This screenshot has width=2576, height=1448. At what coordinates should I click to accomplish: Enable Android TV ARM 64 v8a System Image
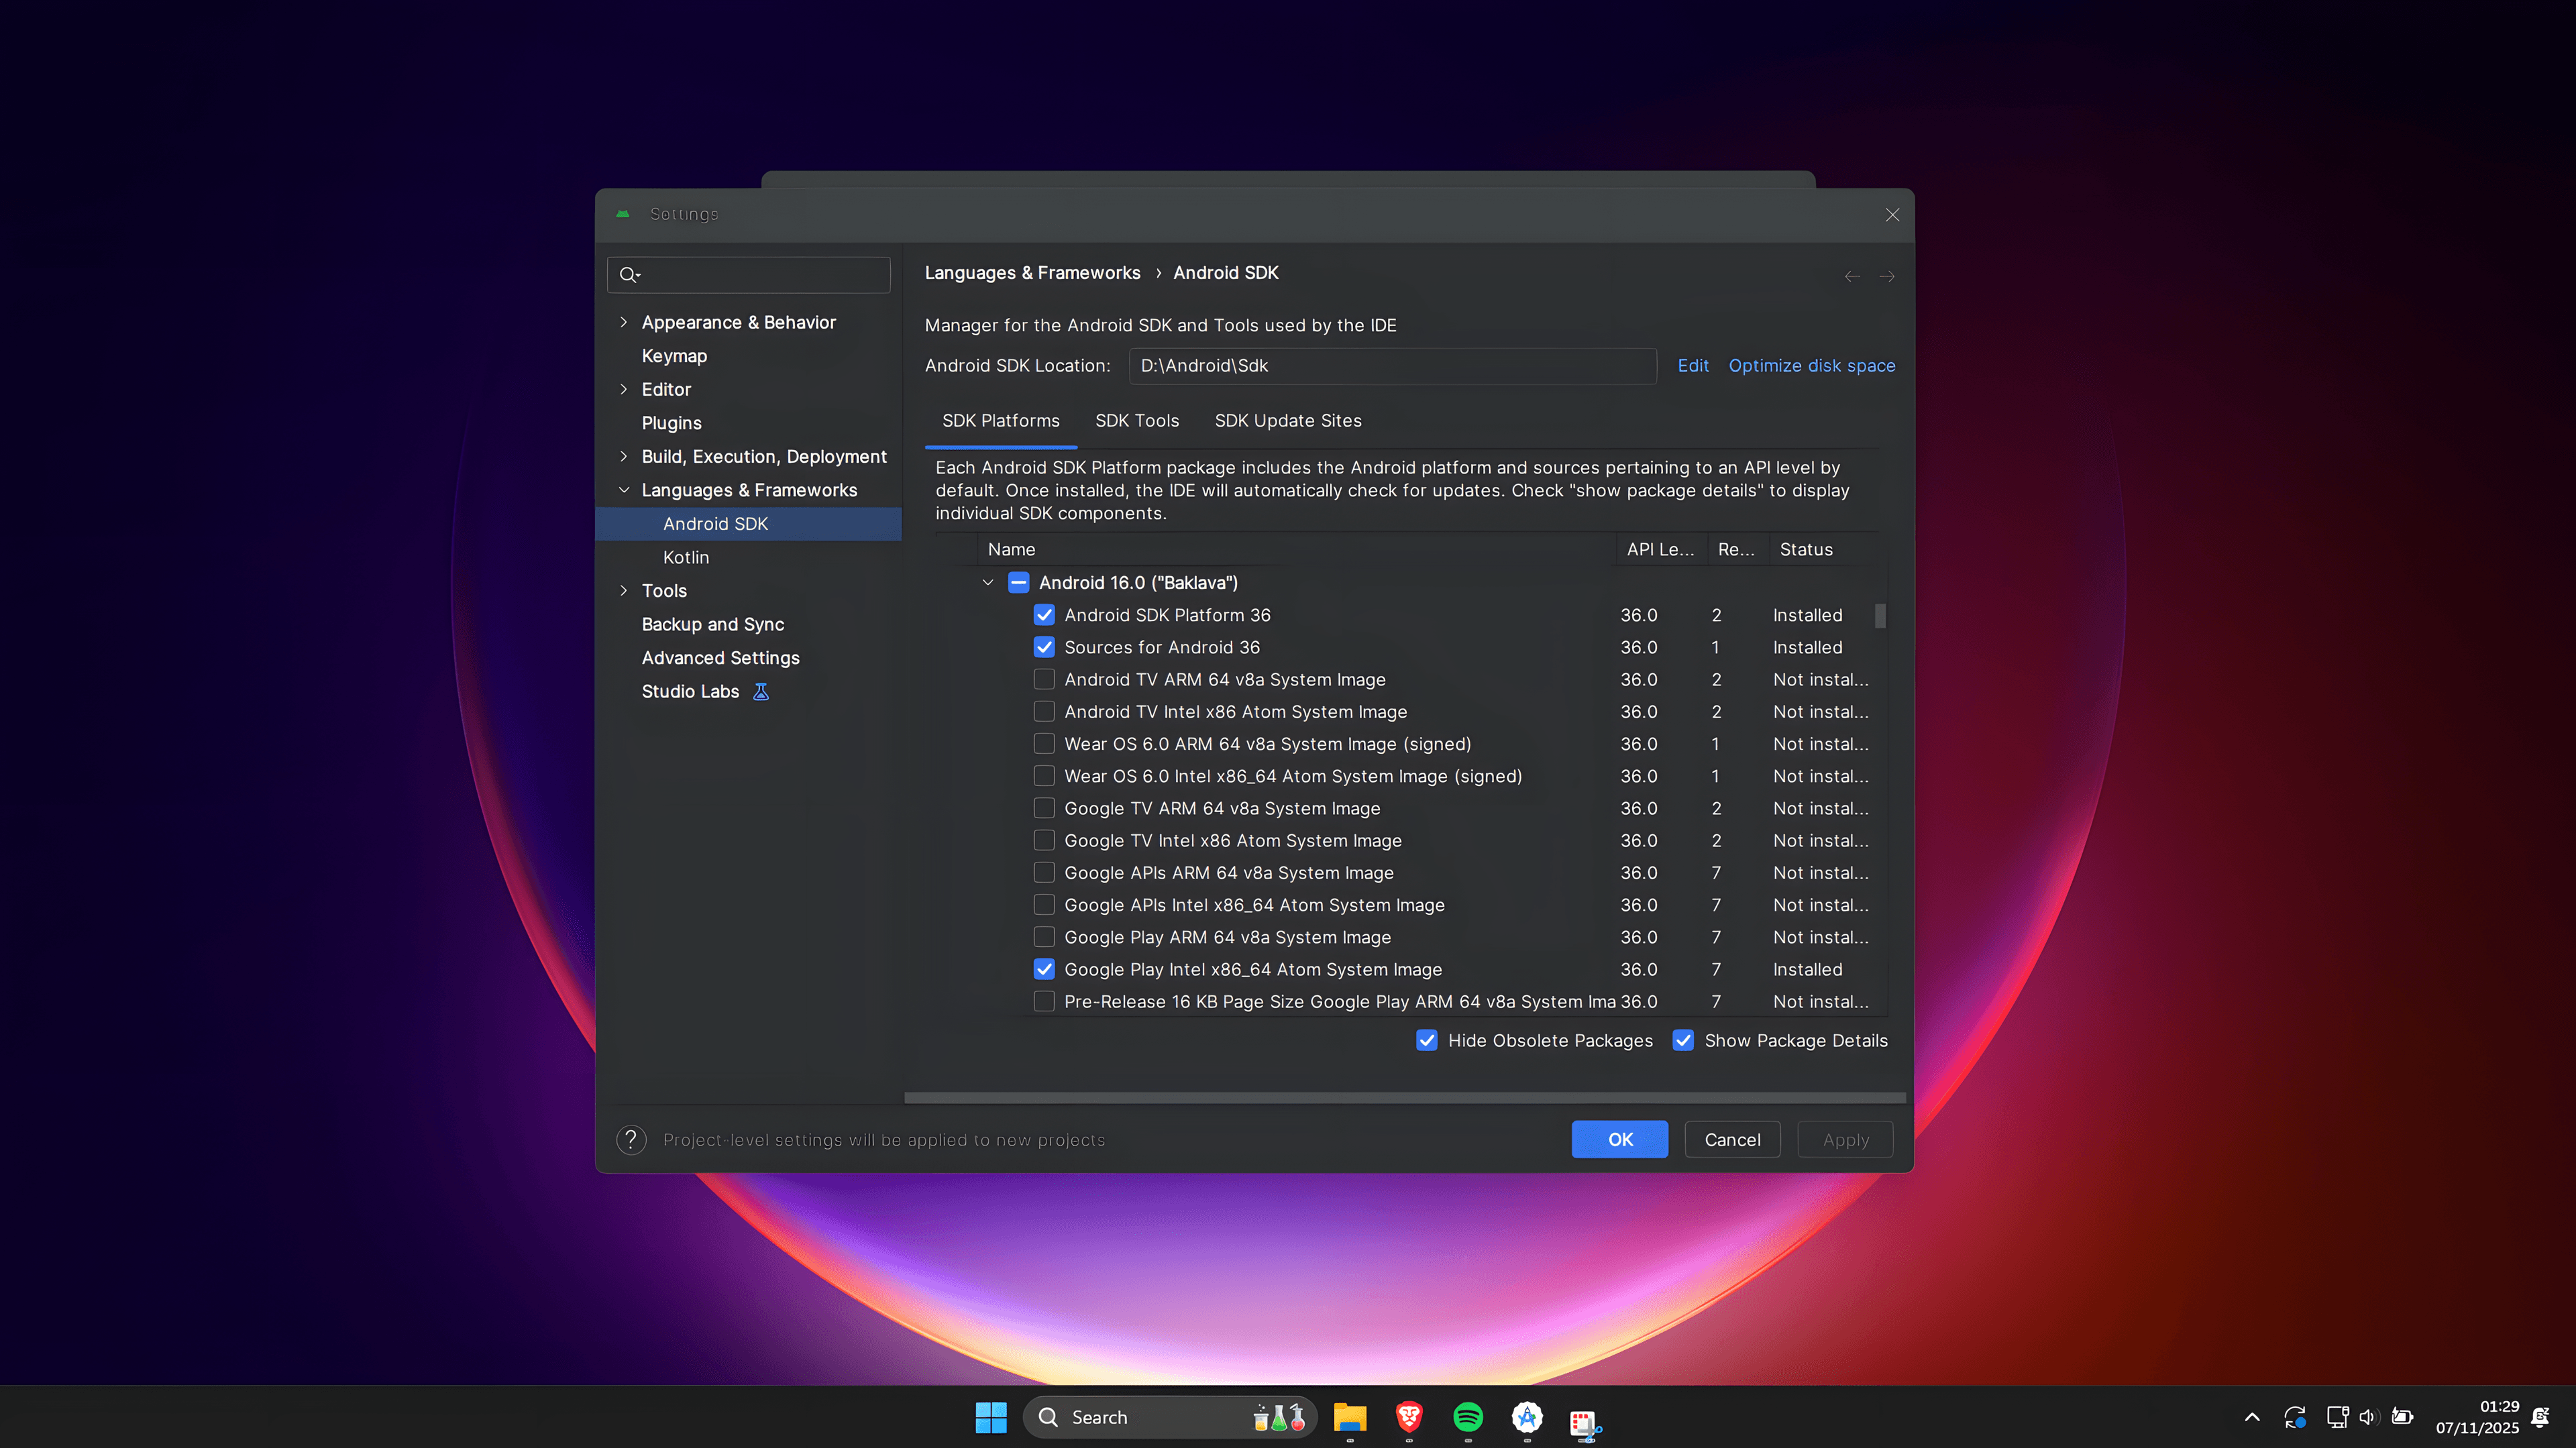pos(1044,679)
